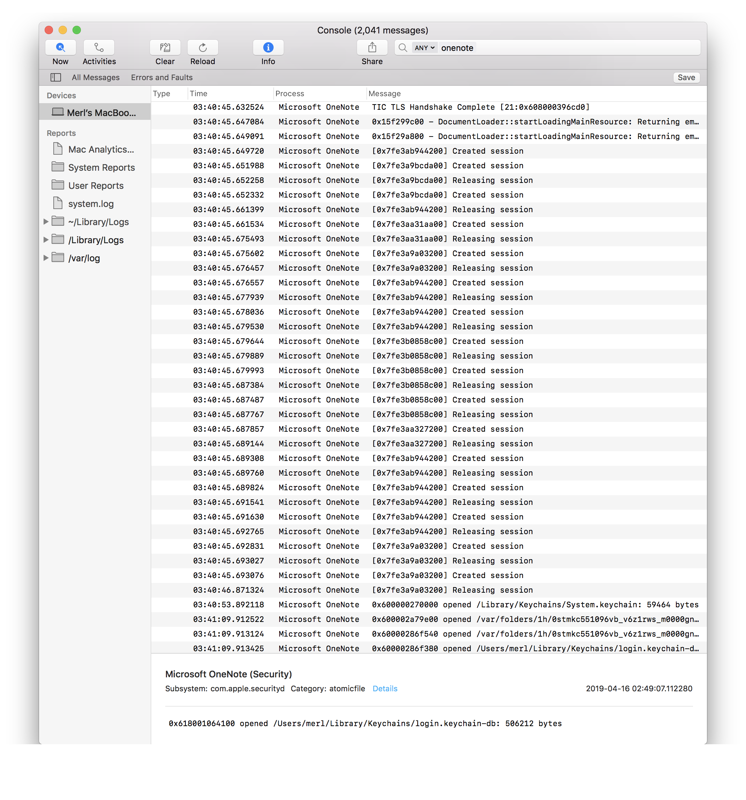Expand the /var/log folder
This screenshot has height=800, width=746.
pos(46,258)
